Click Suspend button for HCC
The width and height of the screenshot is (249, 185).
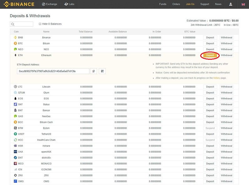(x=210, y=140)
